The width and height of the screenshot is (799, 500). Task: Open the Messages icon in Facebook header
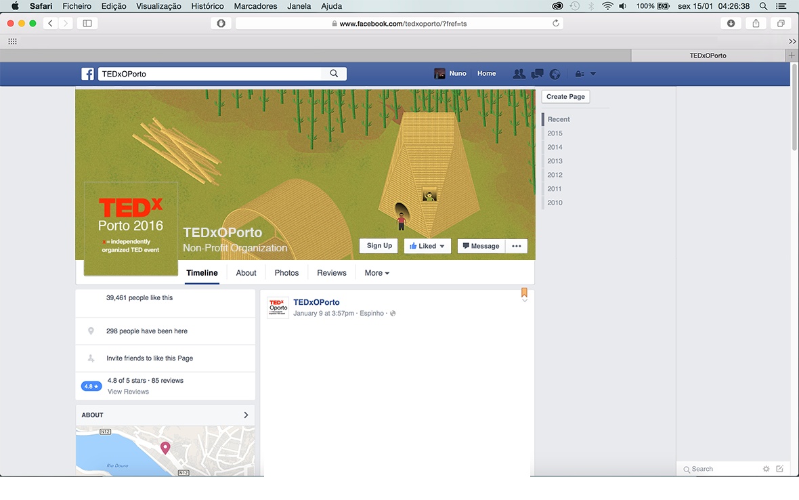coord(537,74)
